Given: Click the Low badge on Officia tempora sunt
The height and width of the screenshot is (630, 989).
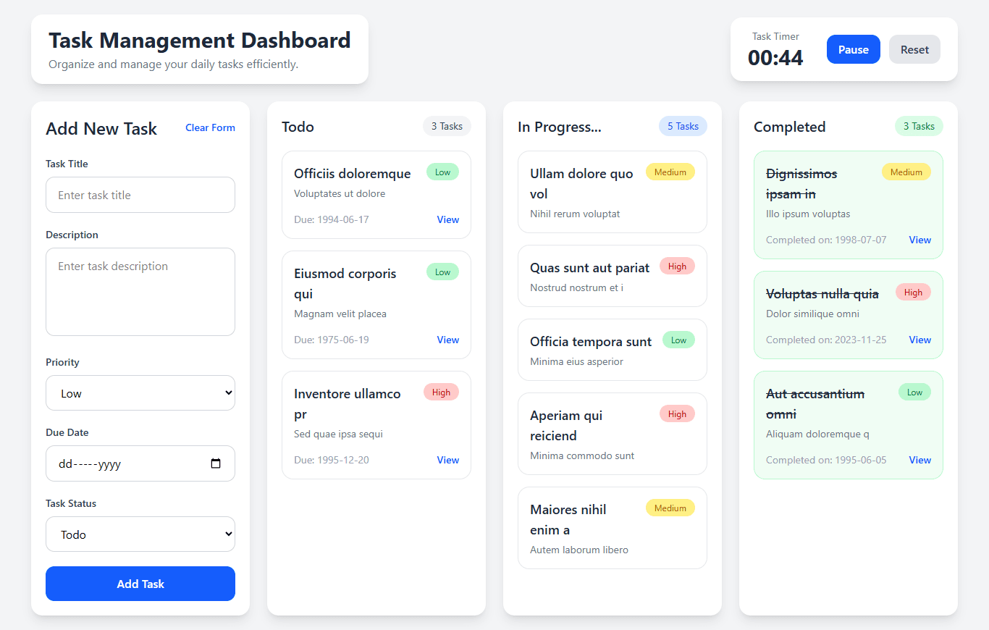Looking at the screenshot, I should click(678, 340).
